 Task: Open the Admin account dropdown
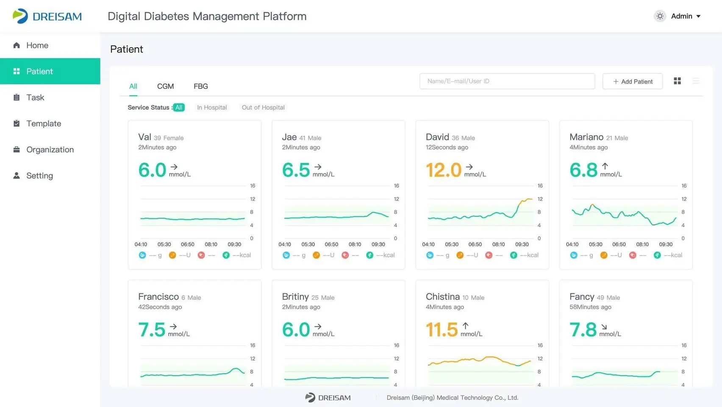(686, 16)
